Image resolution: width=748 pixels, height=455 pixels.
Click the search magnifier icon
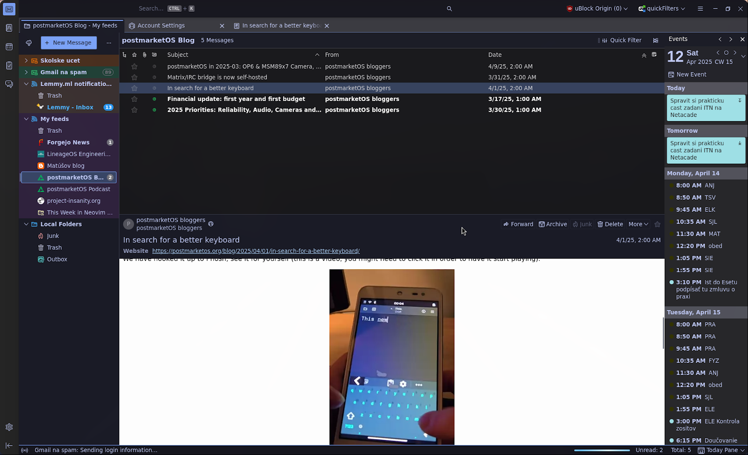[449, 8]
